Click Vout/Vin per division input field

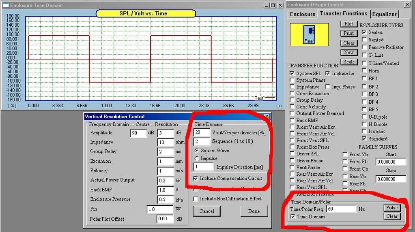202,132
